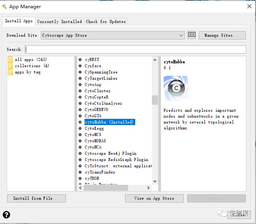256x224 pixels.
Task: Select CyToStruct: external applicat entry
Action: pos(118,166)
